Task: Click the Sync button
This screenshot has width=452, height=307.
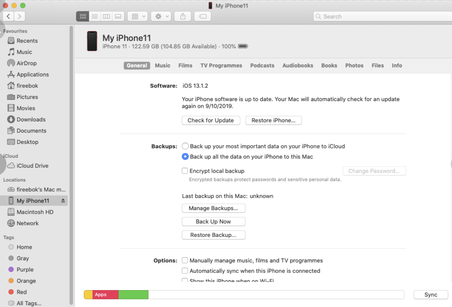Action: click(x=431, y=295)
